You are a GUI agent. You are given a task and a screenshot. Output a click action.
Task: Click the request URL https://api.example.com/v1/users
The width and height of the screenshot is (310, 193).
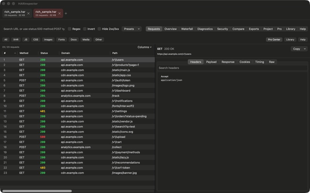click(x=174, y=54)
